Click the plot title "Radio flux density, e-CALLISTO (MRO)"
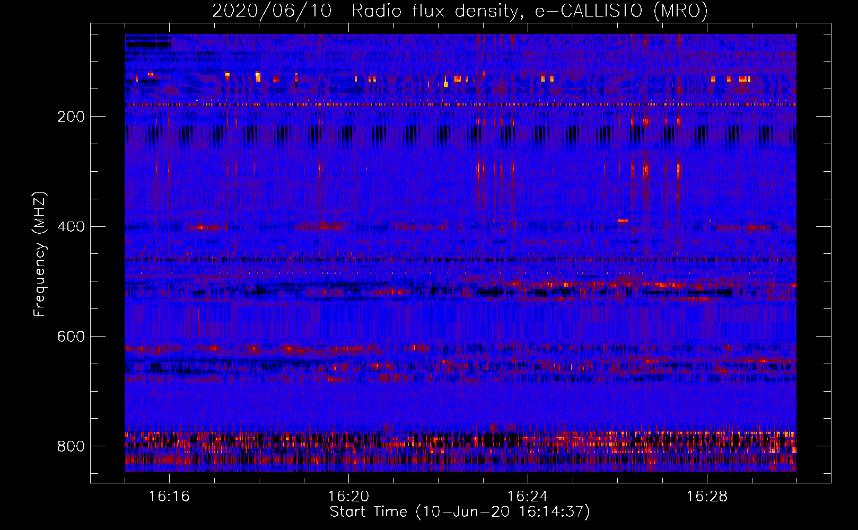The height and width of the screenshot is (530, 858). 530,11
